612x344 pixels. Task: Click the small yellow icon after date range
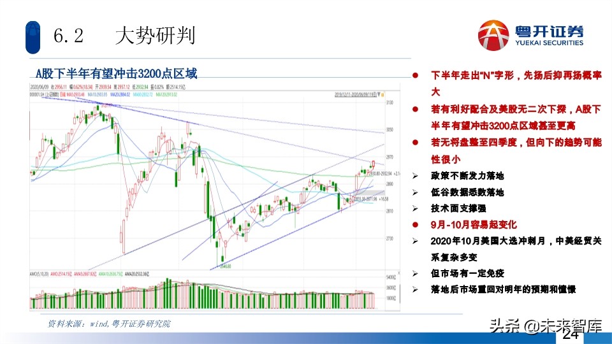pos(383,95)
